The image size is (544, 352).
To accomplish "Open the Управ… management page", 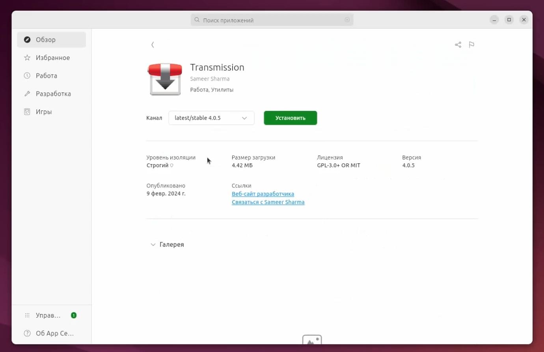I will pyautogui.click(x=51, y=315).
